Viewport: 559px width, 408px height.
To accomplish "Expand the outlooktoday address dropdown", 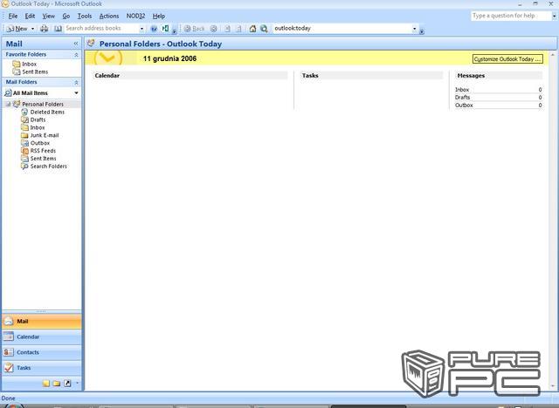I will [415, 29].
